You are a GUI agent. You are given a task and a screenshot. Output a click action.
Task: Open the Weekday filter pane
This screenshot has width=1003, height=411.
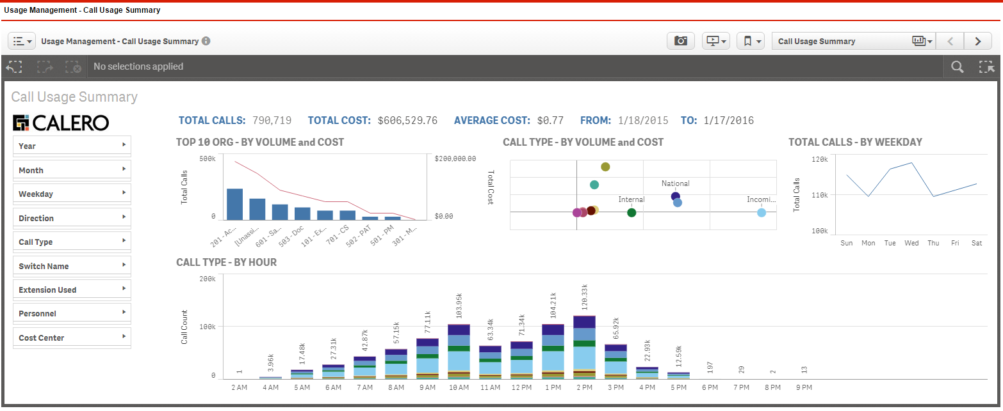[x=72, y=194]
